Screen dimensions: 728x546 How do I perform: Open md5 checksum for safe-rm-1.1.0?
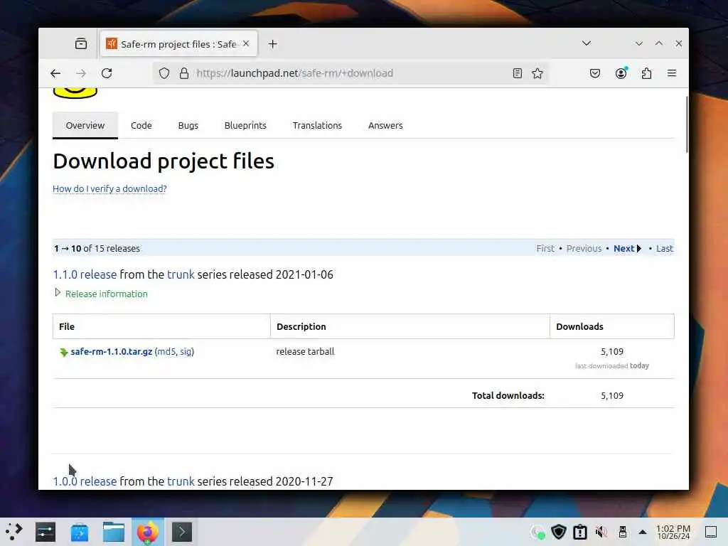tap(166, 352)
